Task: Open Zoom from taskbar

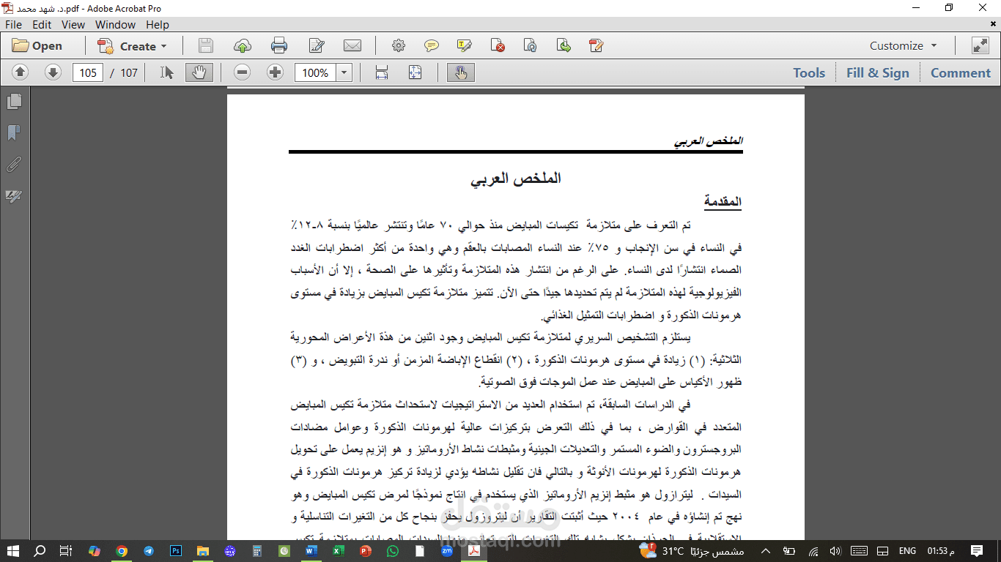Action: click(447, 551)
